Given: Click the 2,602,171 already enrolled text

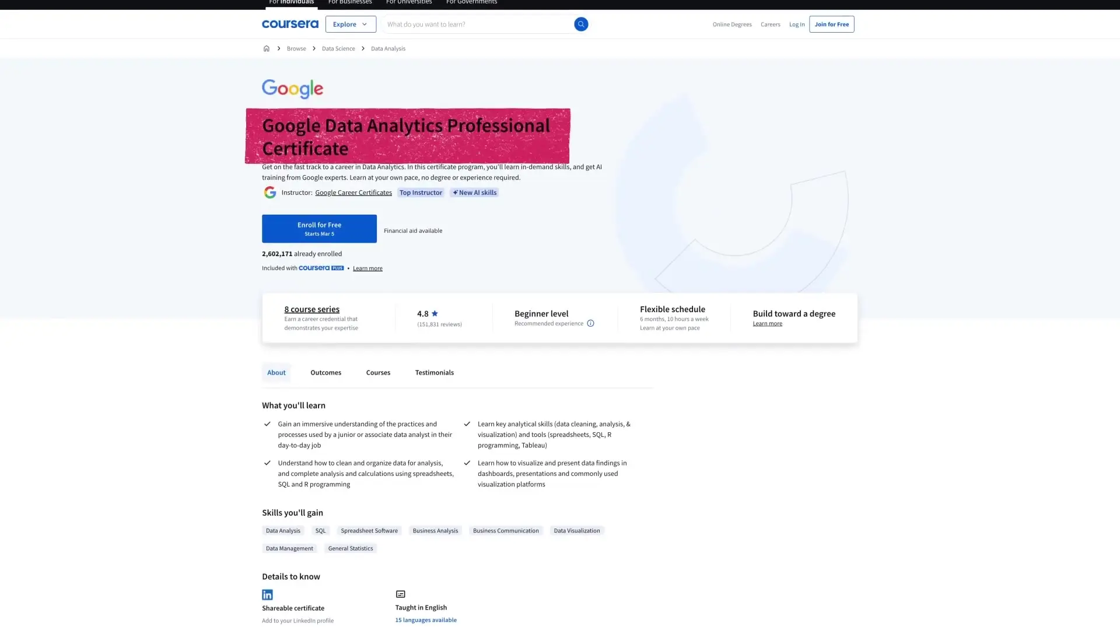Looking at the screenshot, I should pyautogui.click(x=302, y=254).
